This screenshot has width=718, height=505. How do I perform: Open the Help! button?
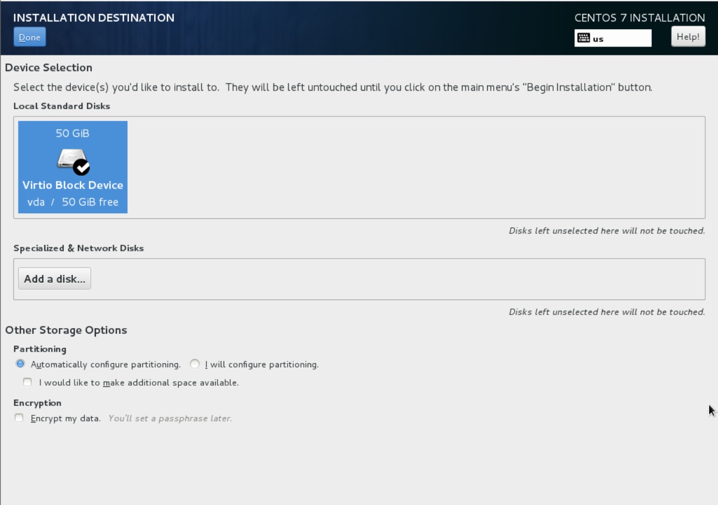(688, 37)
